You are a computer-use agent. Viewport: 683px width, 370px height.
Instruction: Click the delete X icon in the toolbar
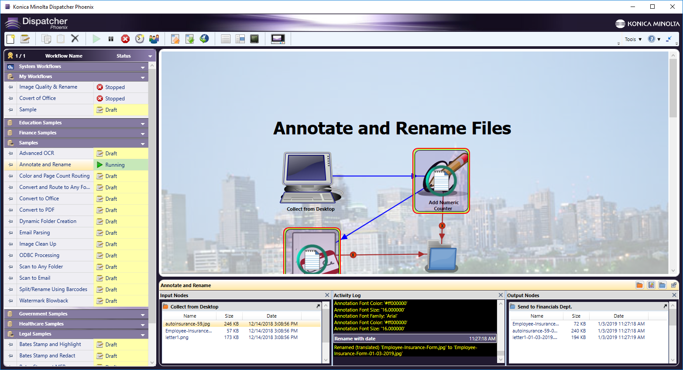point(75,38)
